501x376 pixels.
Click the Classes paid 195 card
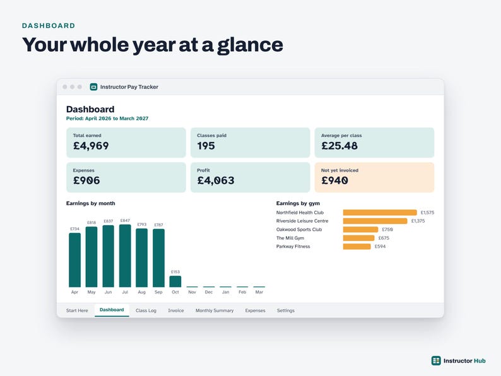coord(250,143)
